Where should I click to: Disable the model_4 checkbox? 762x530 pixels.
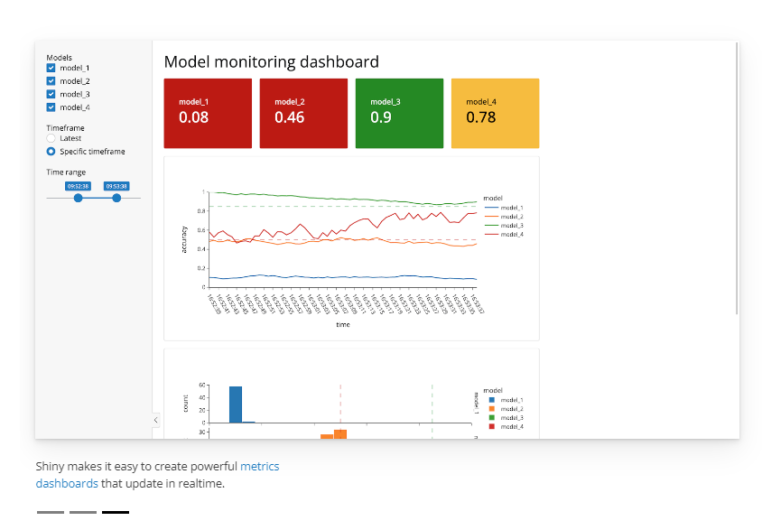[x=51, y=107]
